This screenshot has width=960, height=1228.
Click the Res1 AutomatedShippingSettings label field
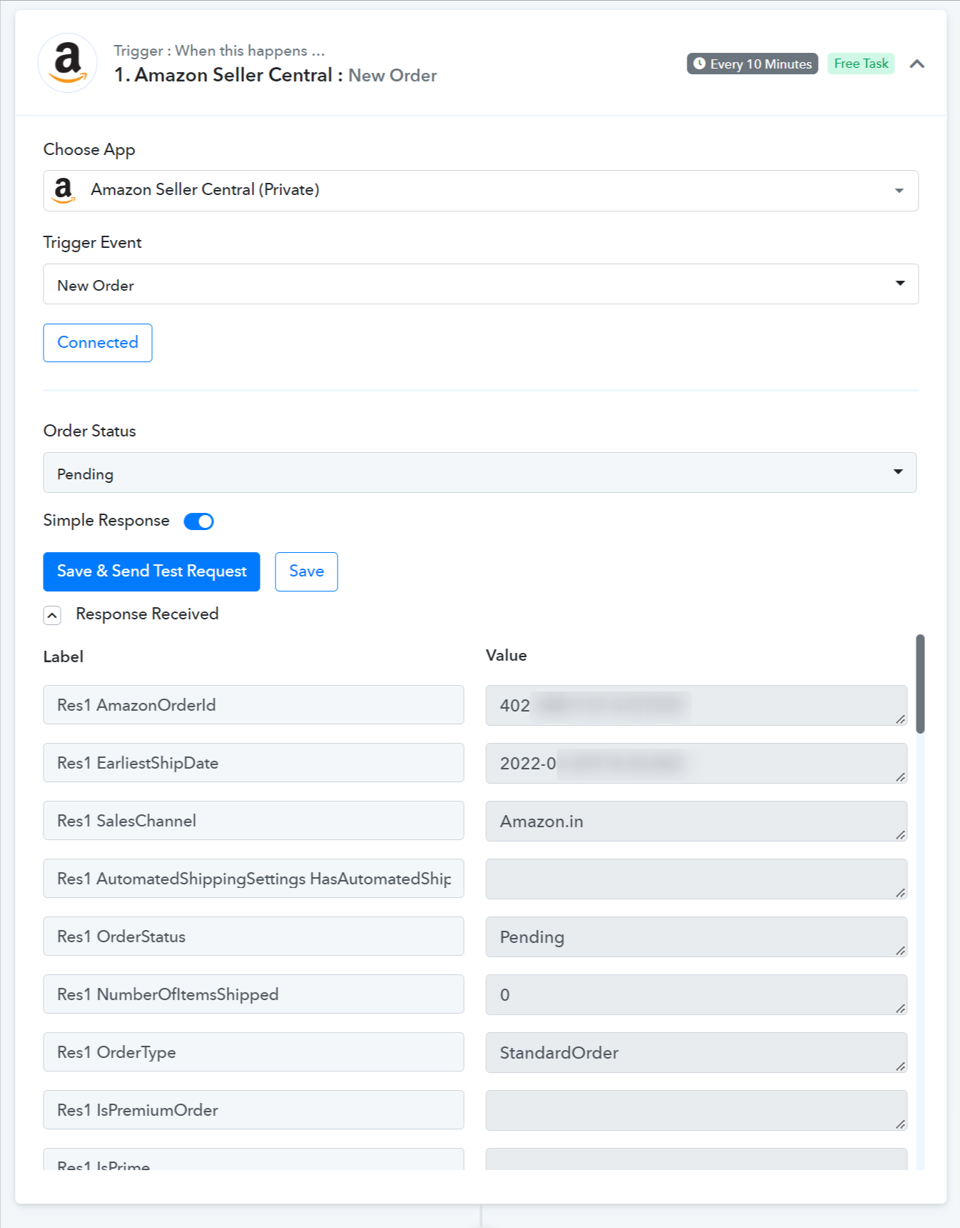pos(253,879)
